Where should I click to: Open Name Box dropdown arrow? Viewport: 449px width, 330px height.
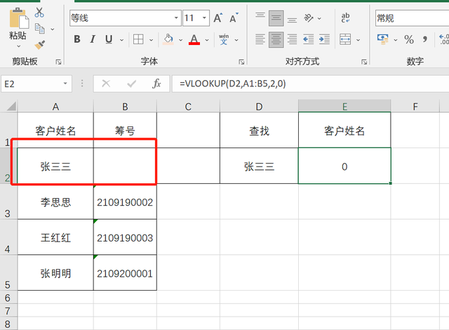point(65,84)
